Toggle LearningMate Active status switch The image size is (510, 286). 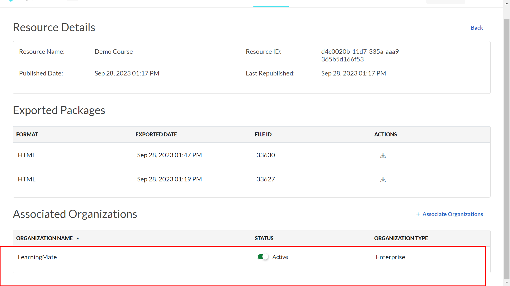(263, 257)
